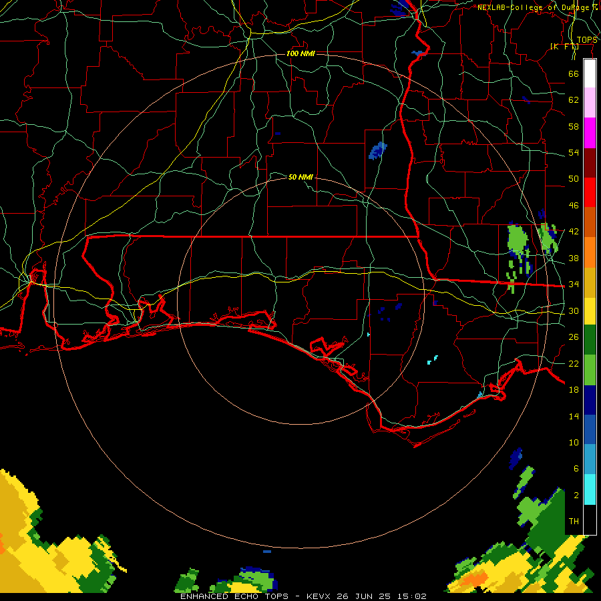Click the light pink legend swatch
This screenshot has height=601, width=601.
click(x=590, y=102)
